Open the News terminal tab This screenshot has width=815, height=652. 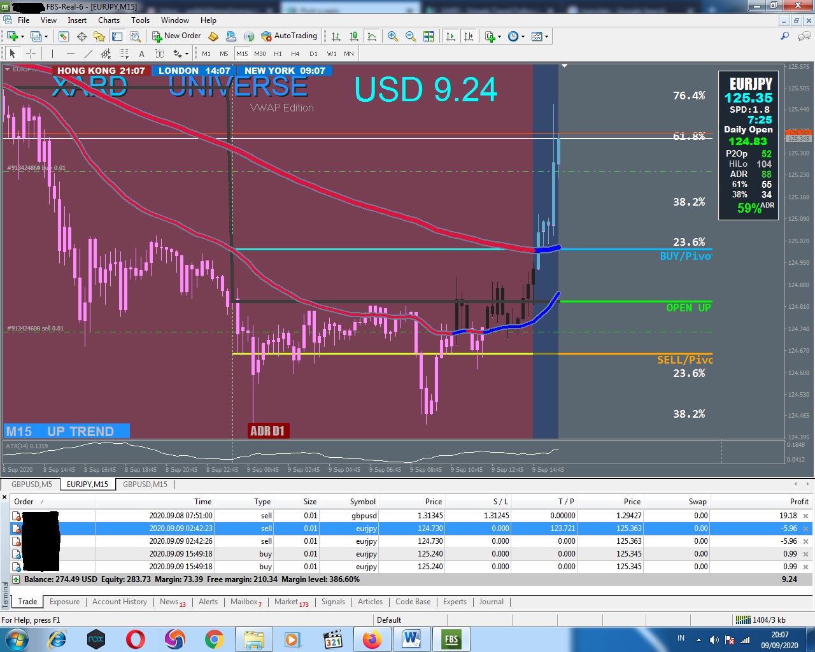[173, 602]
